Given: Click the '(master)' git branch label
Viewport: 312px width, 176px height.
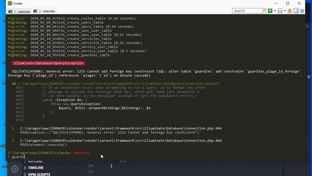Looking at the screenshot, I should [81, 153].
